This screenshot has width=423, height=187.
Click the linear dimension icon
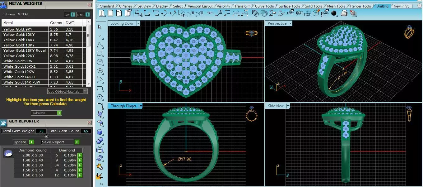(x=139, y=13)
